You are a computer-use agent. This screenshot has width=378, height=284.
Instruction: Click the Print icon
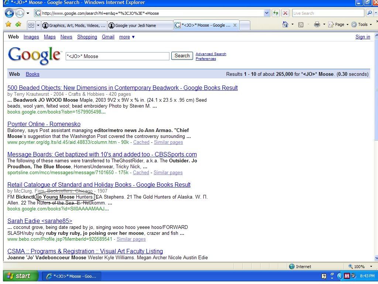[x=317, y=24]
